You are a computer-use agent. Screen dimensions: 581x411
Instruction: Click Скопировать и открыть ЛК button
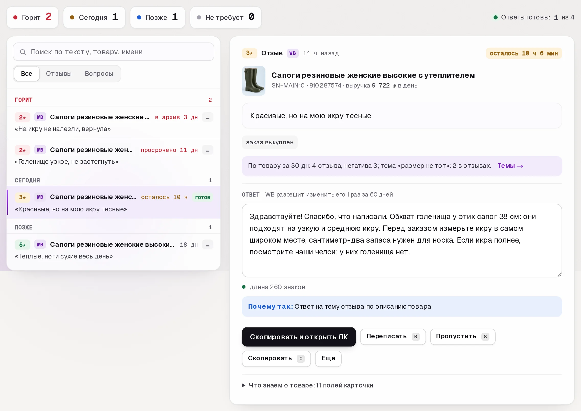tap(299, 337)
